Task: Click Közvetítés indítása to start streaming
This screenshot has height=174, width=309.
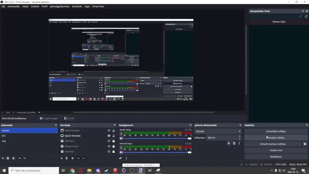Action: click(x=276, y=131)
